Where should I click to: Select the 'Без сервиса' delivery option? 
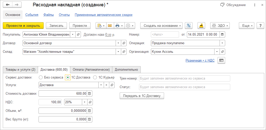point(41,77)
